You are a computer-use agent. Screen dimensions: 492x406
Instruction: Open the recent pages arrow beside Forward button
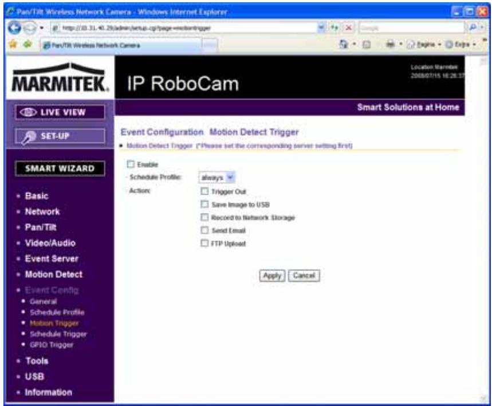[x=42, y=28]
